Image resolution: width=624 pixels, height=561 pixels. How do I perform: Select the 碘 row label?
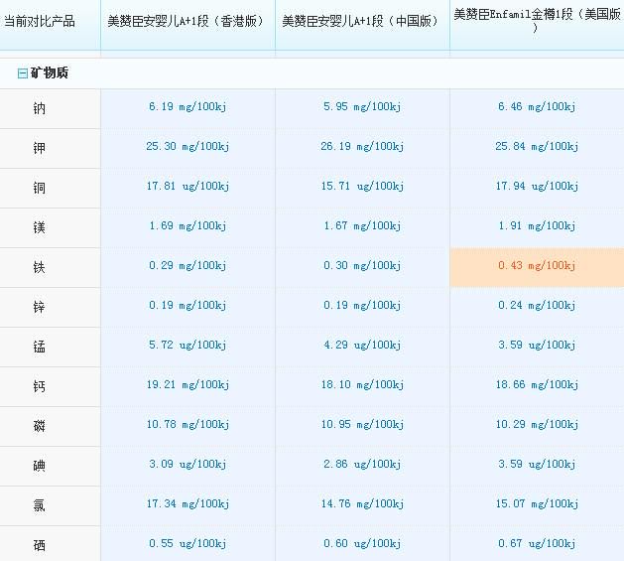click(x=39, y=466)
